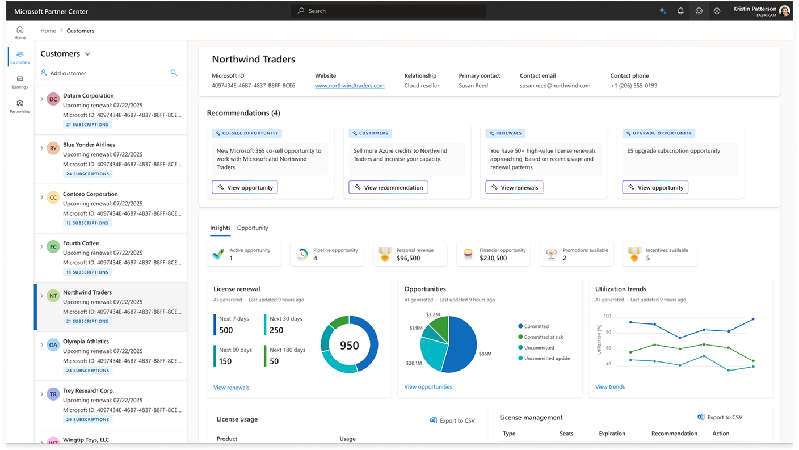
Task: Click the Promotions available trophy icon
Action: coord(552,254)
